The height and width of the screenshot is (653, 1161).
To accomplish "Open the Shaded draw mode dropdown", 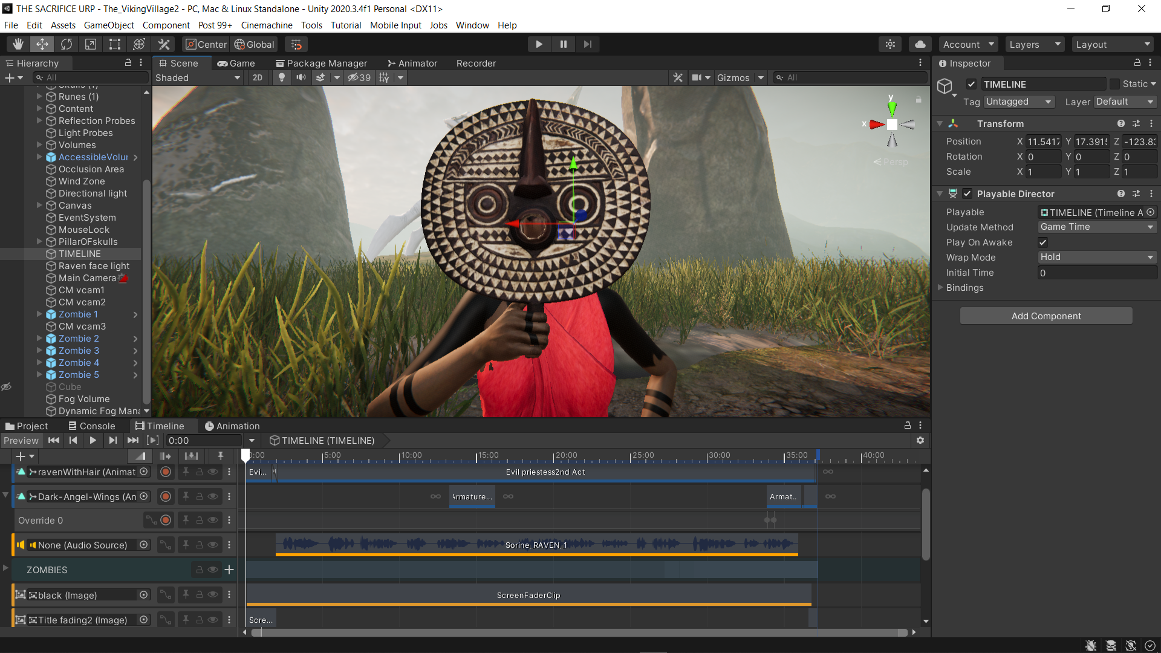I will [198, 77].
